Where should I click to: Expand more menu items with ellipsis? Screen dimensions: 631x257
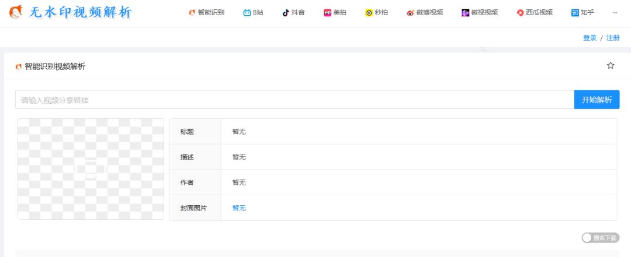click(615, 13)
